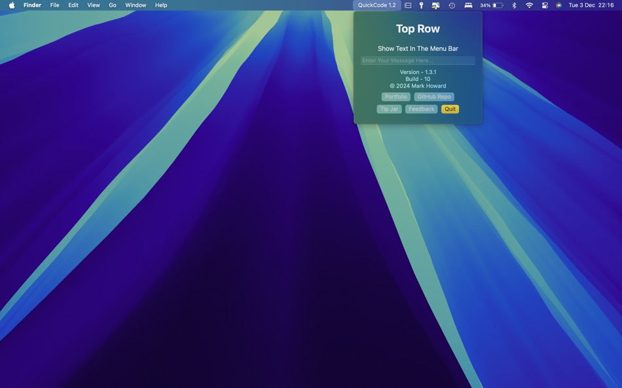The height and width of the screenshot is (388, 622).
Task: Click the bed icon in menu bar
Action: (469, 5)
